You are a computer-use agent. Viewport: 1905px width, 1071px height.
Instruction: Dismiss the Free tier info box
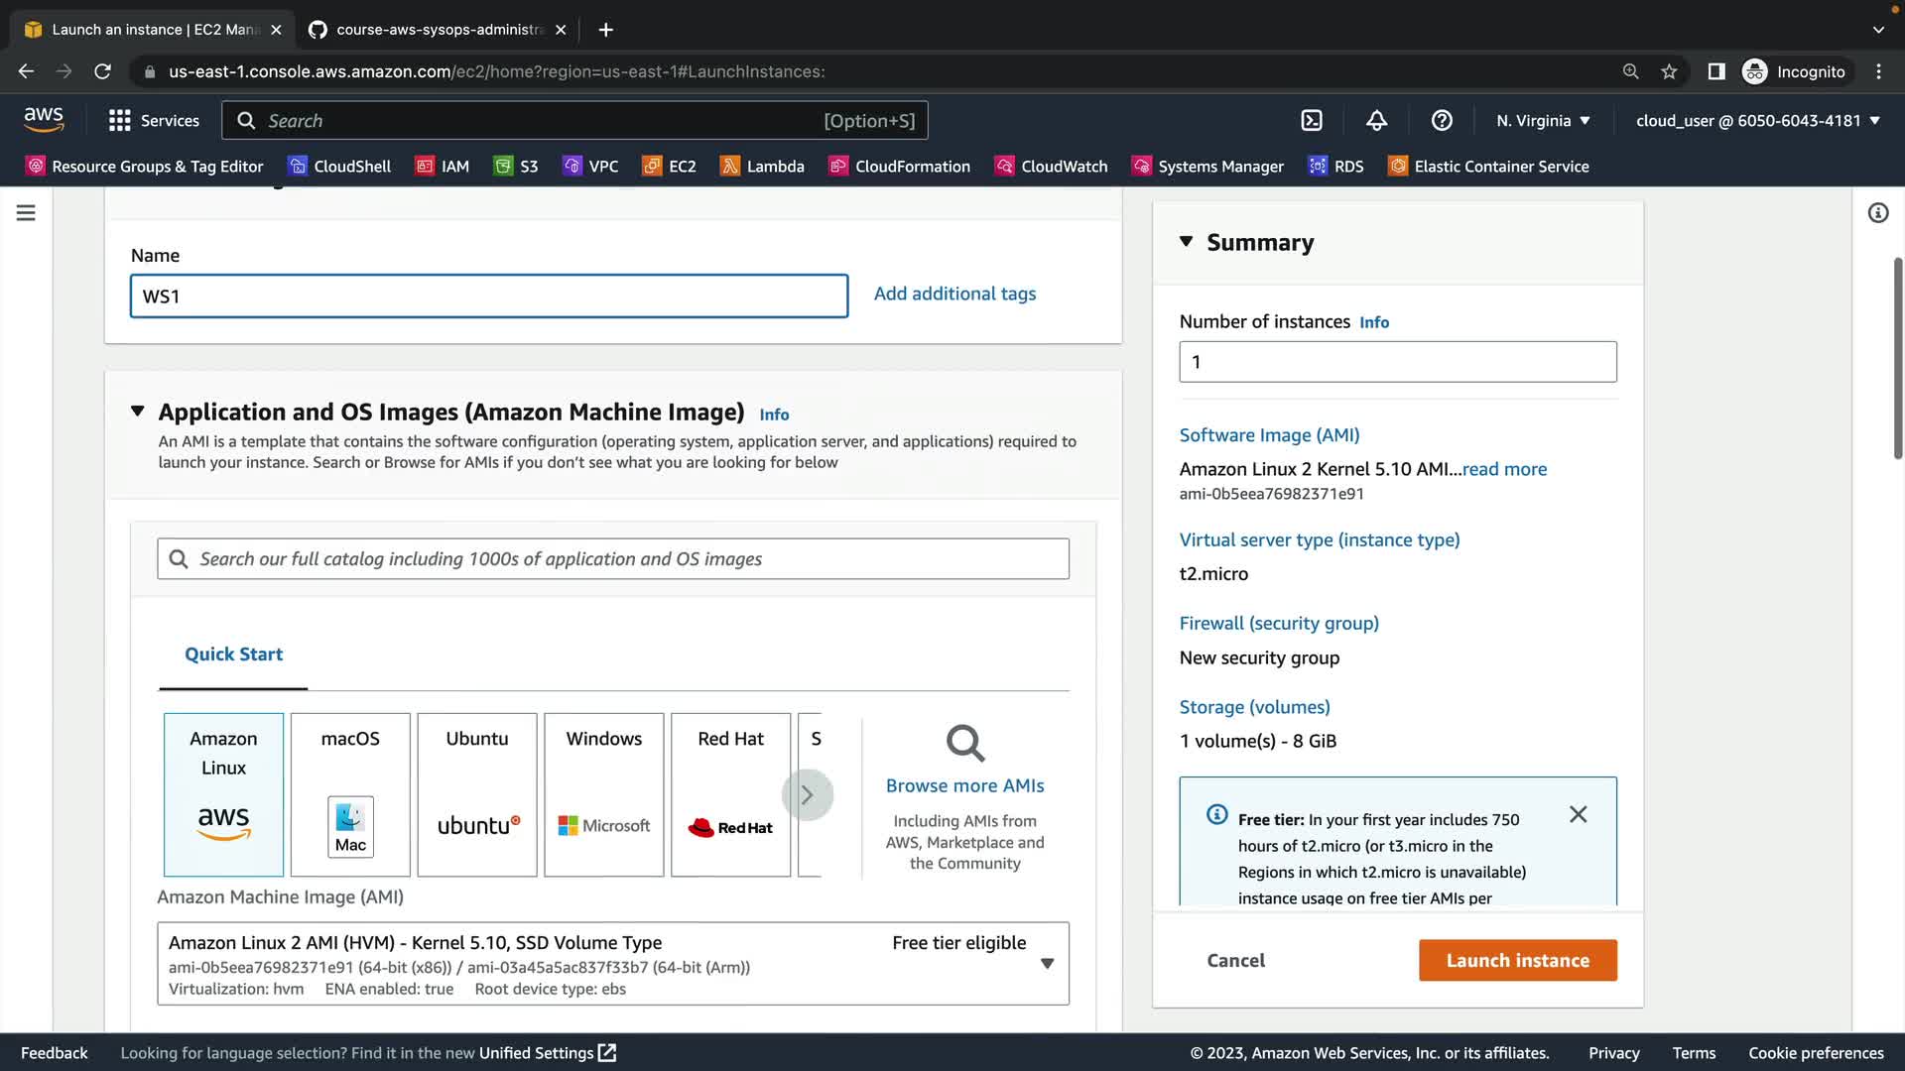tap(1578, 814)
